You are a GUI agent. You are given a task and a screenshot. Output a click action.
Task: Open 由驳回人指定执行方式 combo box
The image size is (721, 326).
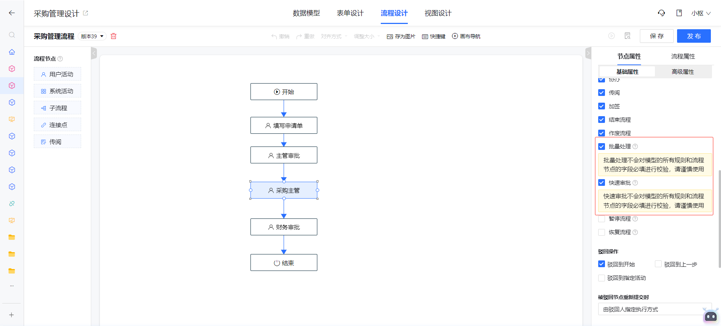click(655, 309)
